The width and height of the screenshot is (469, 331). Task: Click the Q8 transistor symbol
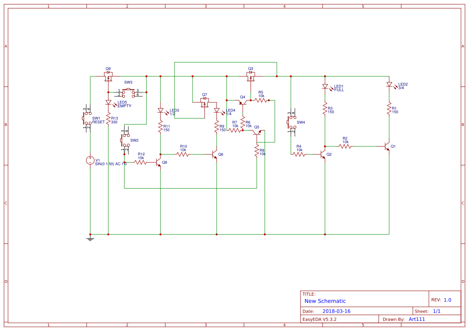click(x=158, y=162)
